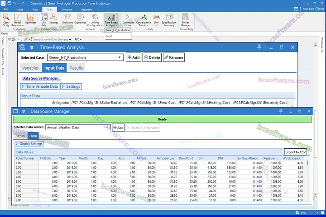
Task: Open the Results tab
Action: [x=77, y=68]
